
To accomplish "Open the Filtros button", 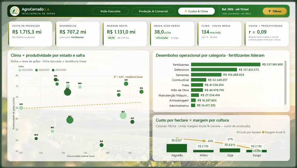I will click(x=275, y=11).
